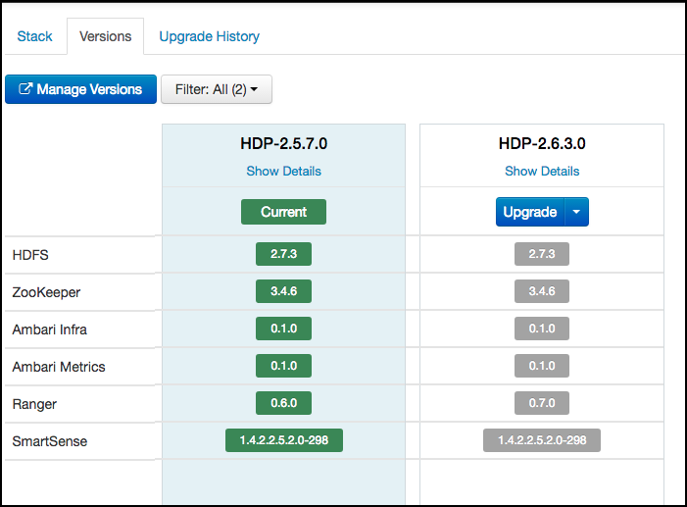Click the HDP-2.6.3.0 column heading

[542, 143]
